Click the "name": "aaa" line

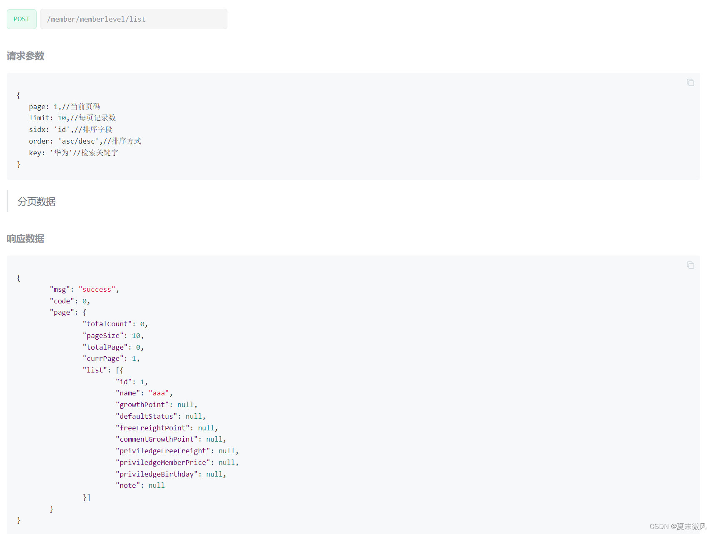(144, 393)
